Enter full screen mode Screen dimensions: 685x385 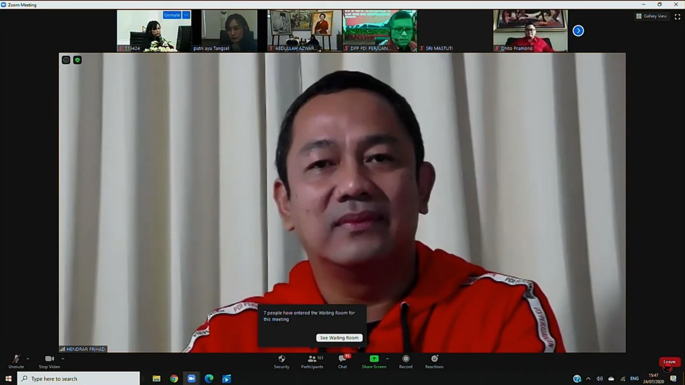tap(677, 17)
